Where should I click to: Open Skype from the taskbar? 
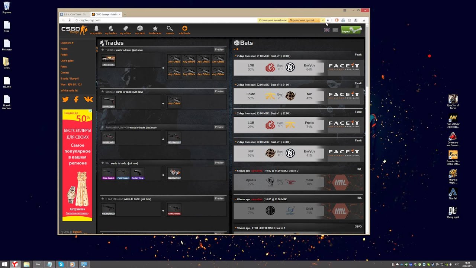tap(61, 264)
